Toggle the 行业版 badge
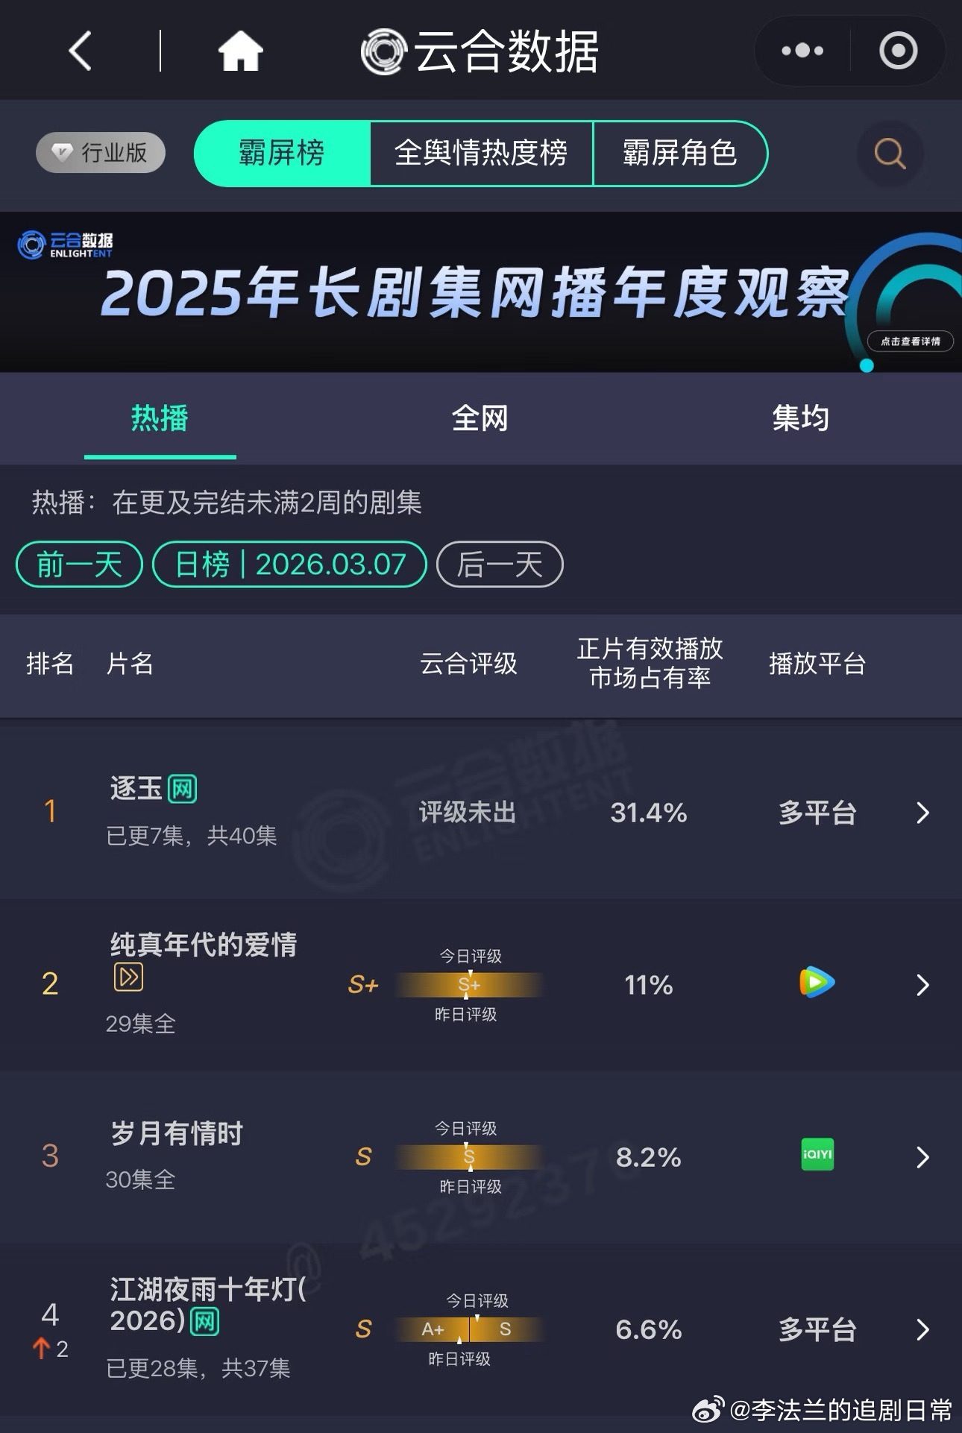Screen dimensions: 962x1433 click(100, 152)
